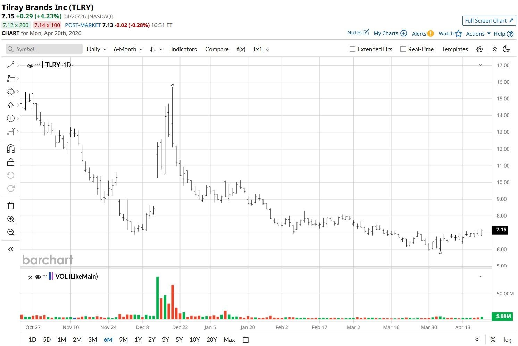Undo the last chart action
This screenshot has height=346, width=518.
pos(11,175)
